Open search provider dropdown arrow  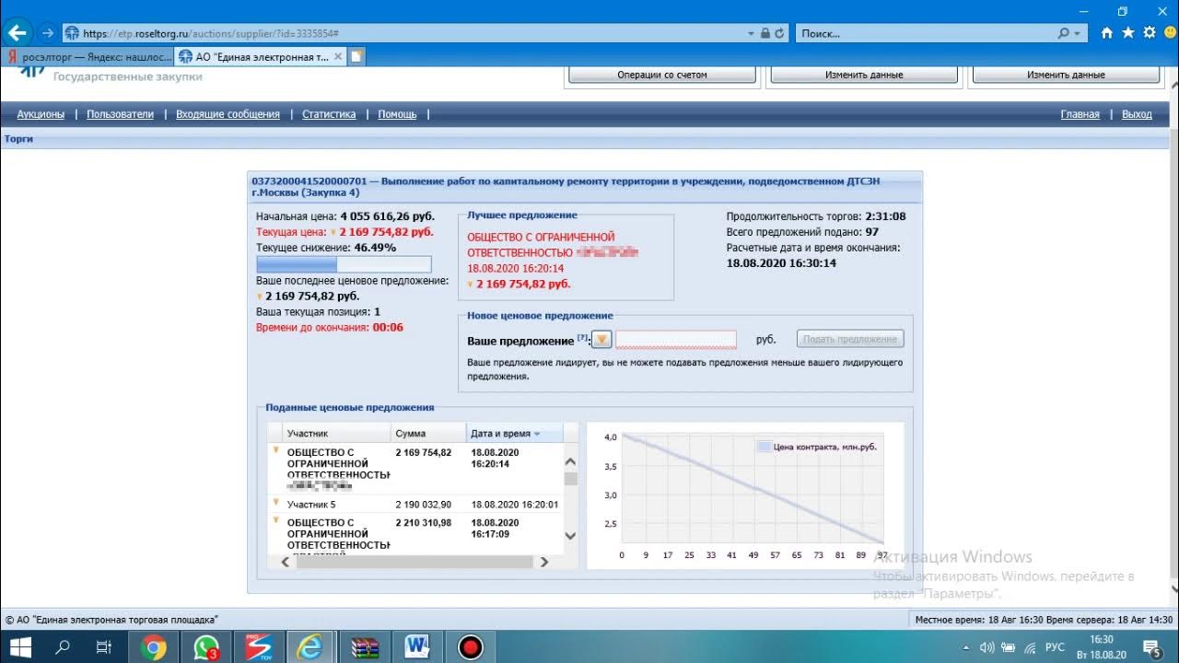coord(1076,33)
